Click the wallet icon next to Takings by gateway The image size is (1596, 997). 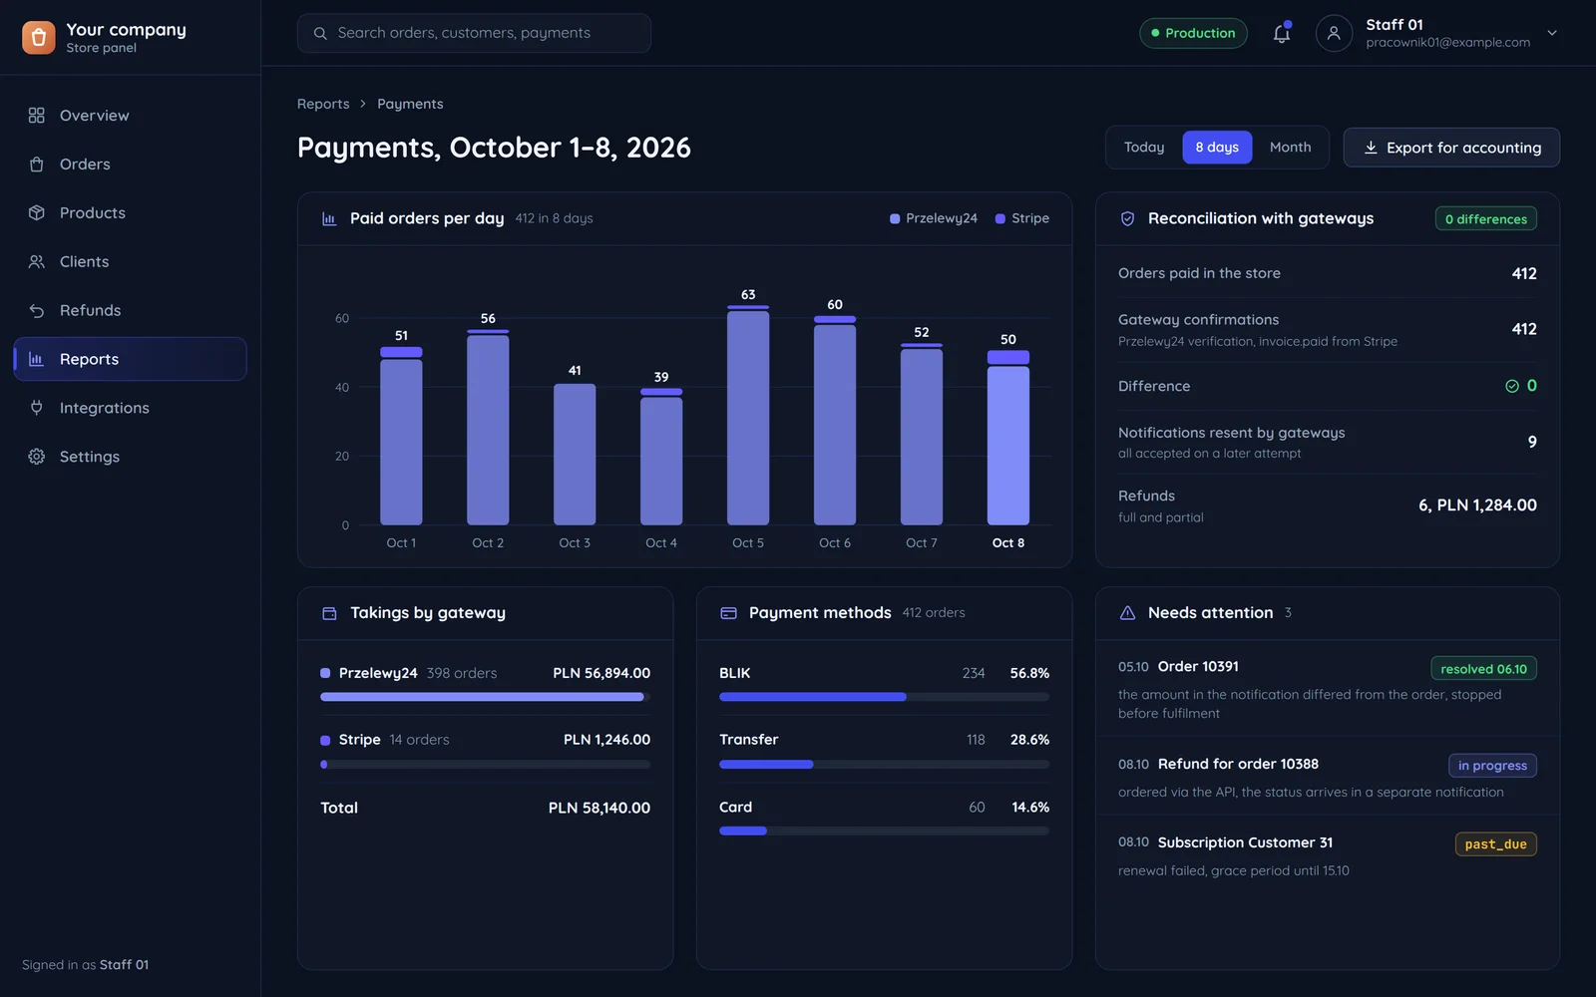click(329, 613)
